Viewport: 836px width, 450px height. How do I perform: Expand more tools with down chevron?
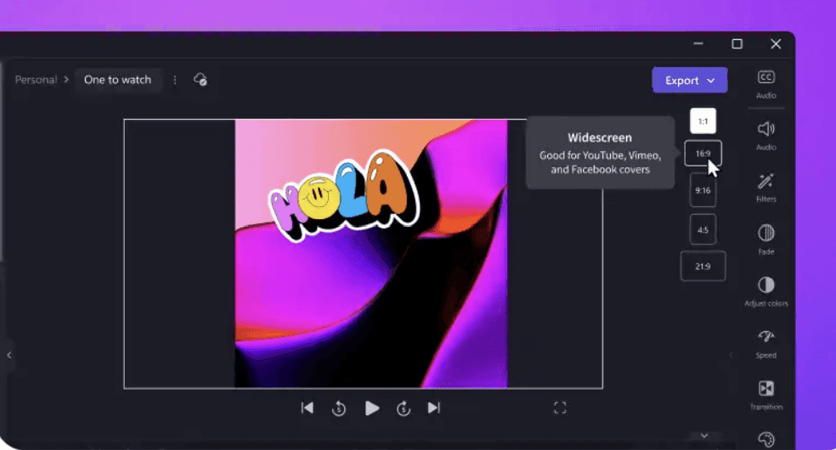(x=704, y=436)
